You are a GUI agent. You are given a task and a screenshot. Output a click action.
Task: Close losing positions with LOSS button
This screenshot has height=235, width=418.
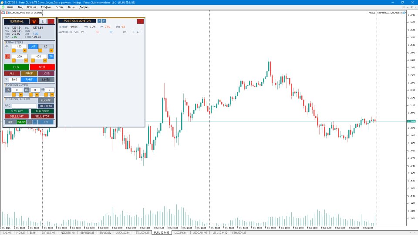coord(46,73)
